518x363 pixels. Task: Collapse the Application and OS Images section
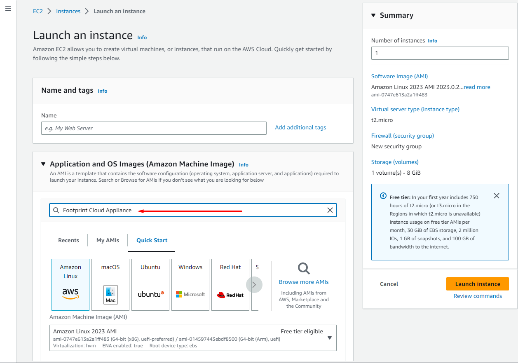click(43, 164)
